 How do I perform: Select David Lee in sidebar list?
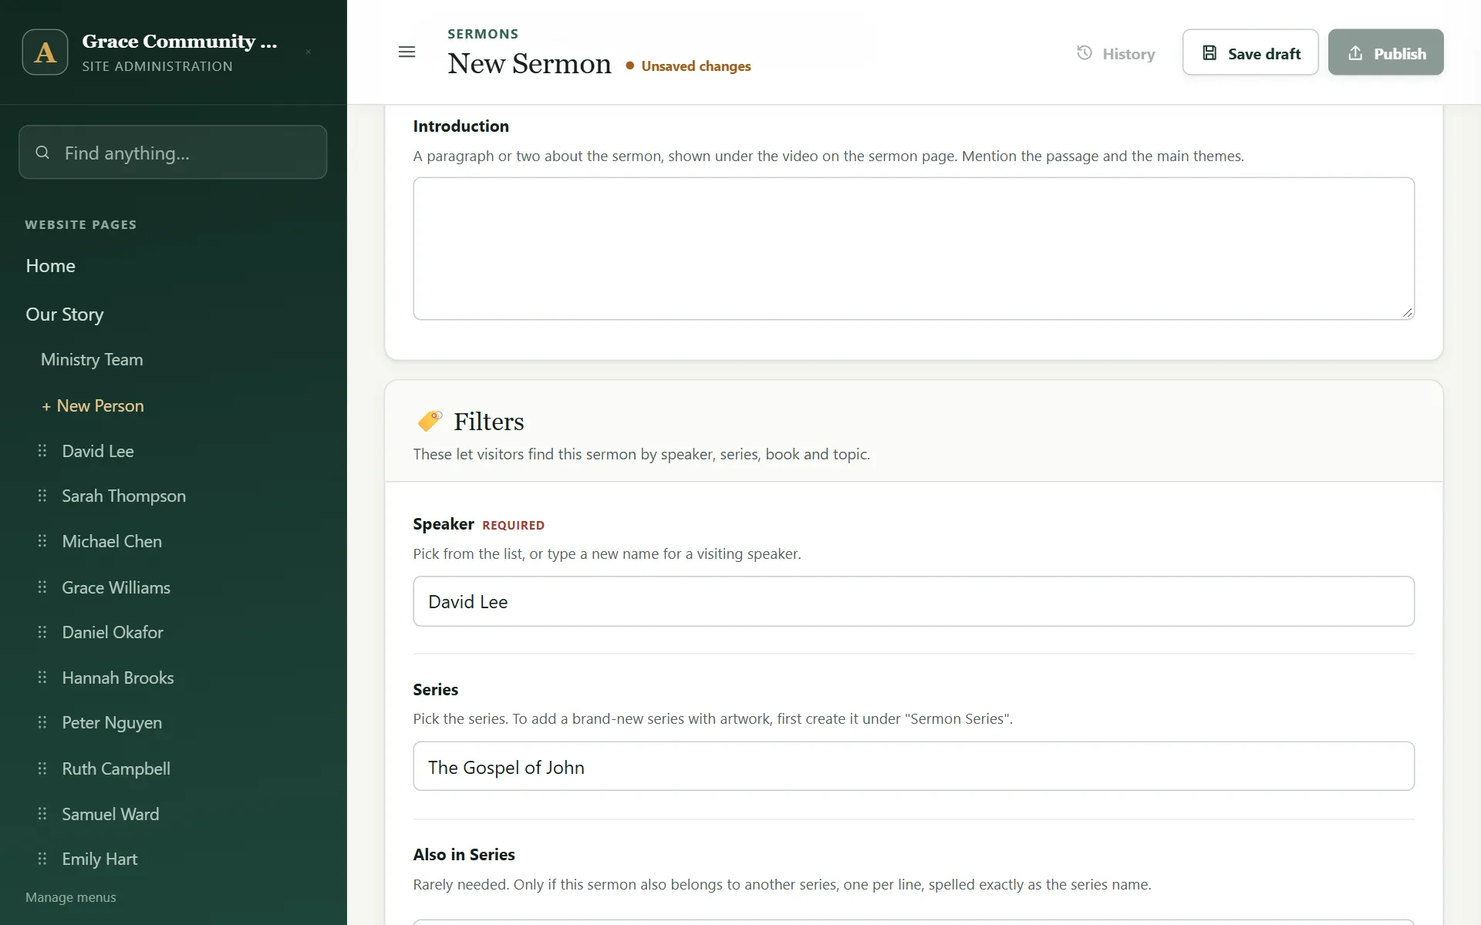[x=98, y=451]
